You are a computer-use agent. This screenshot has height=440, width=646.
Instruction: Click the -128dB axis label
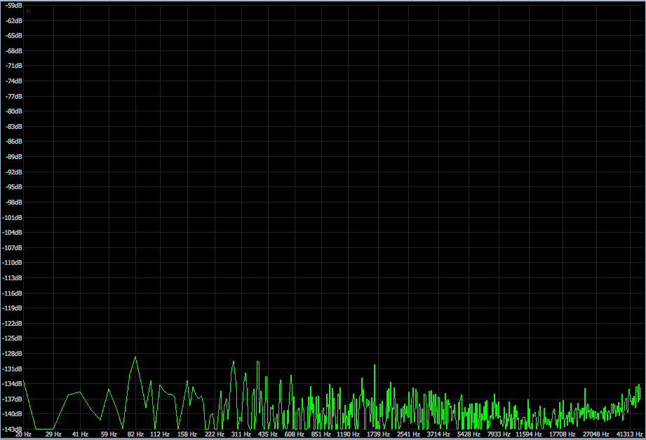coord(13,354)
